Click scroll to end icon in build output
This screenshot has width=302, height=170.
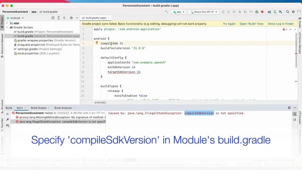294,119
